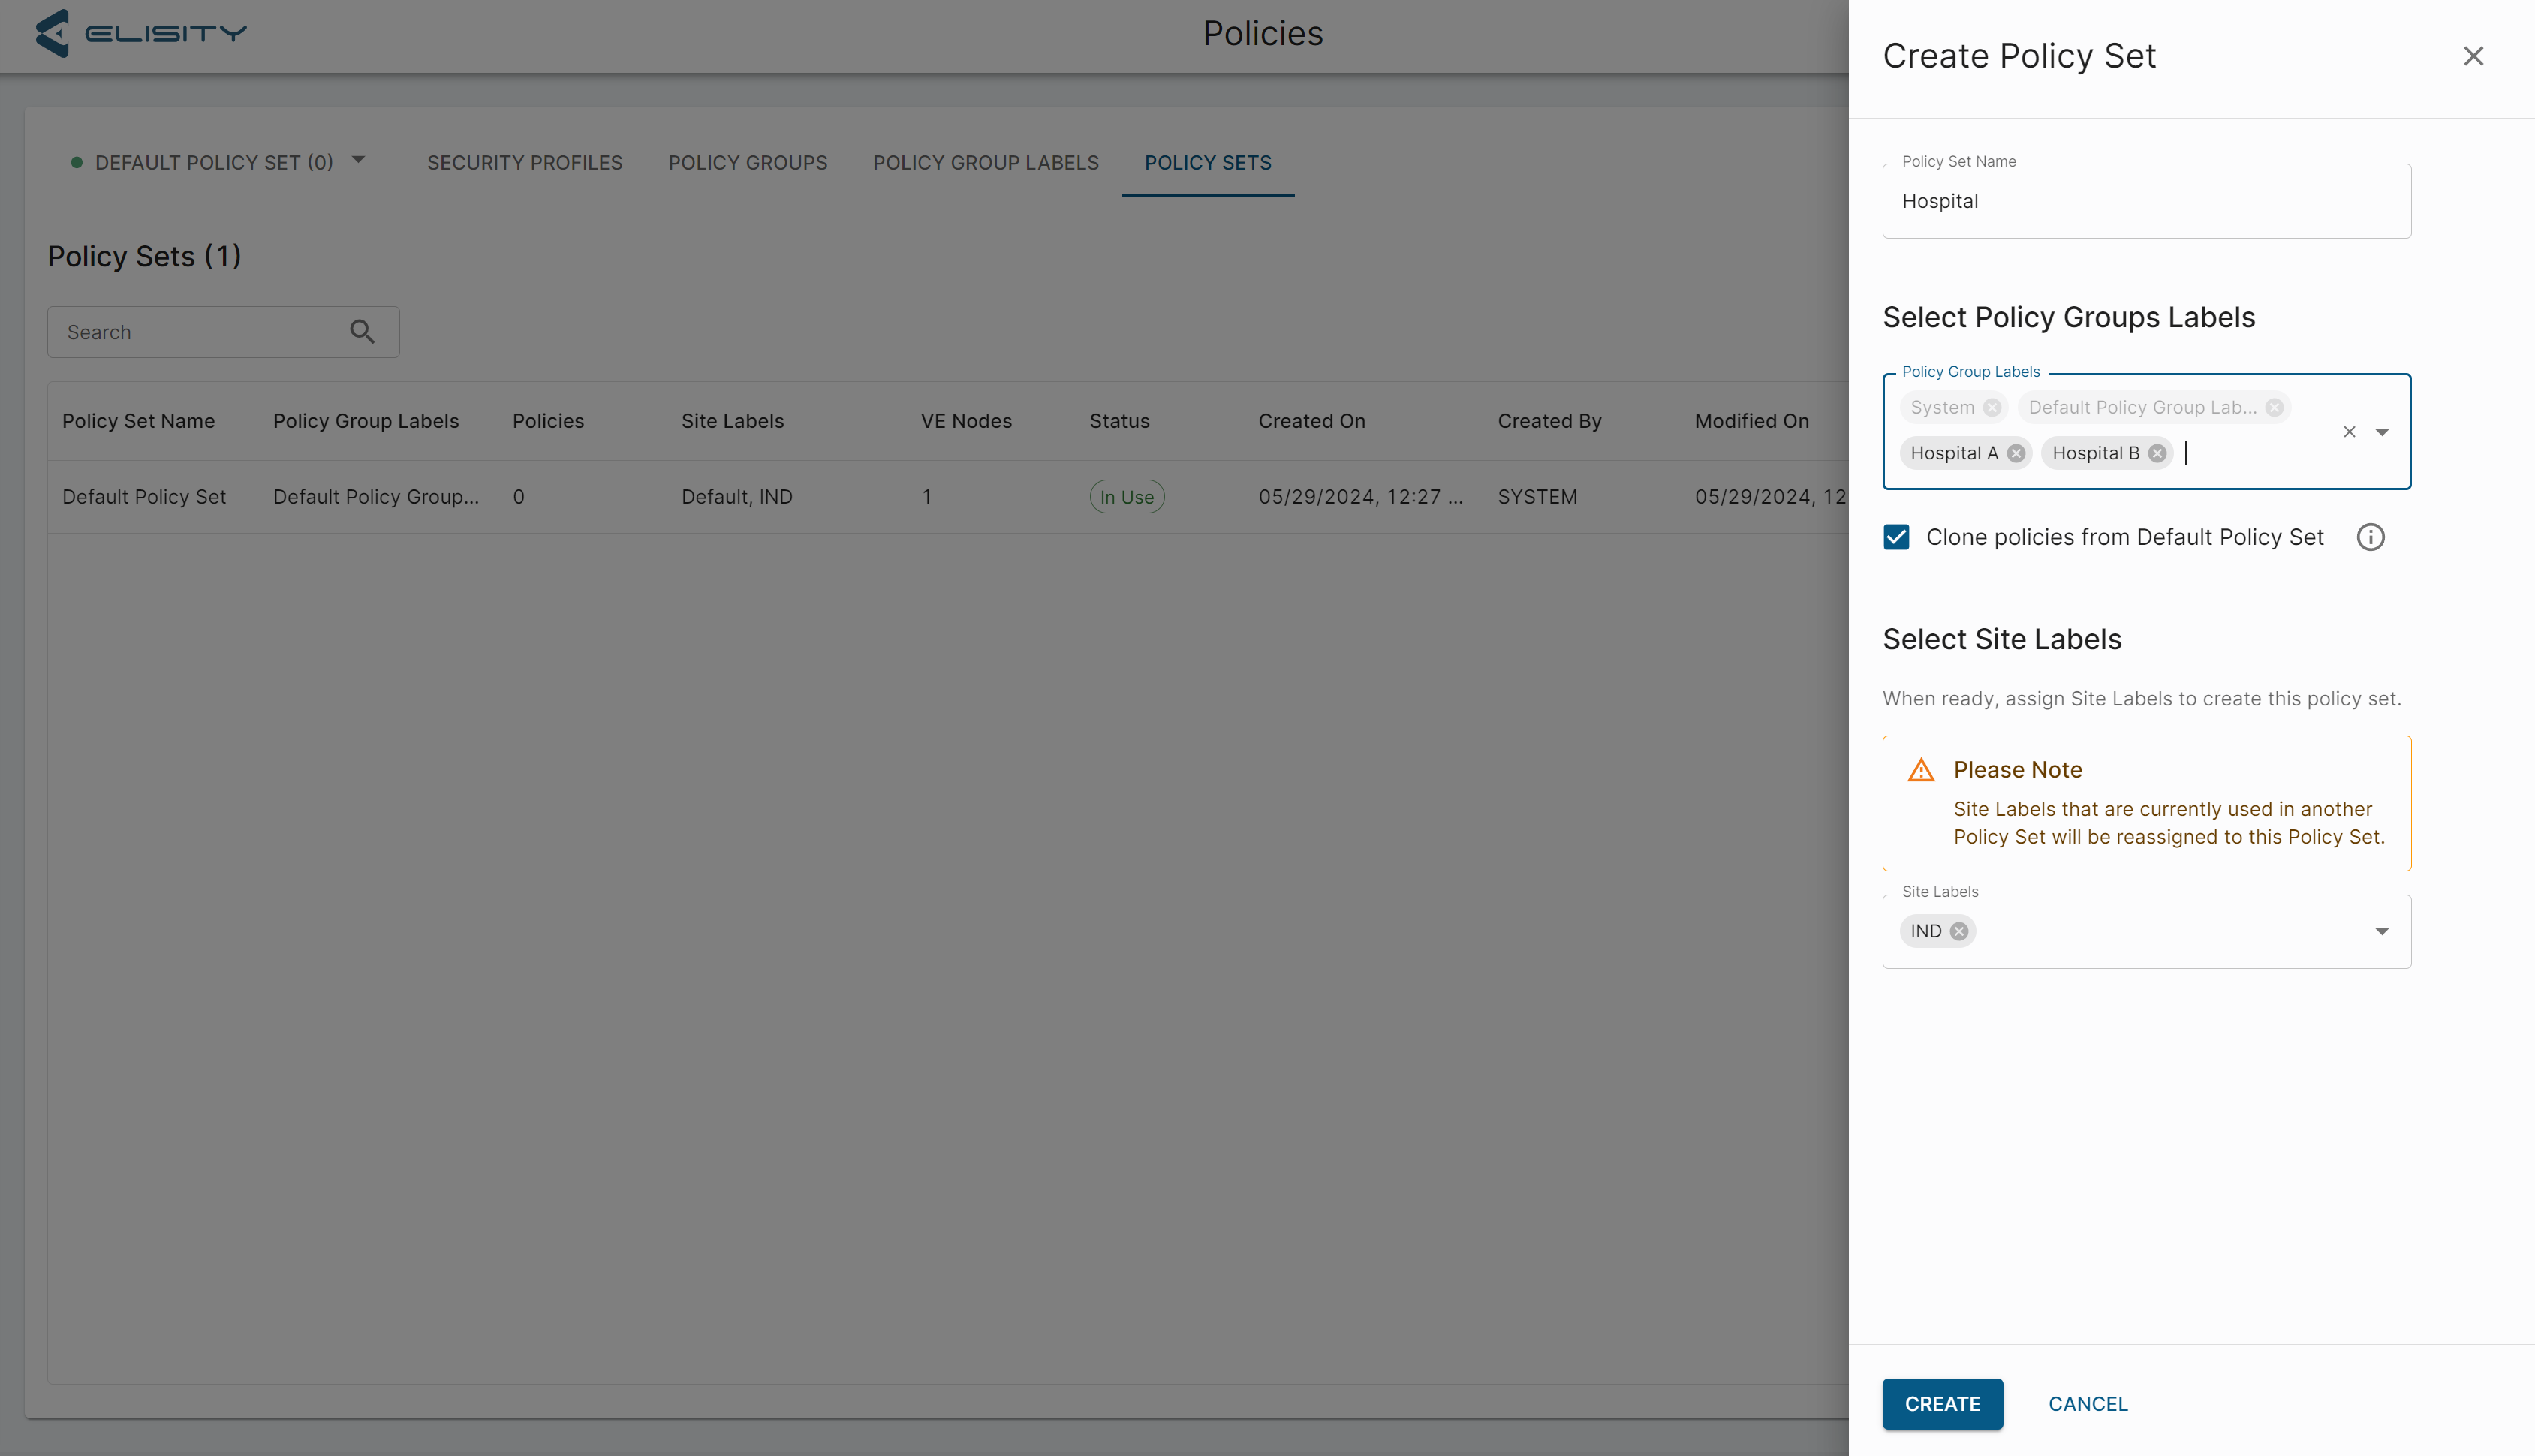Remove the Default Policy Group Lab... chip
This screenshot has width=2535, height=1456.
click(2274, 407)
